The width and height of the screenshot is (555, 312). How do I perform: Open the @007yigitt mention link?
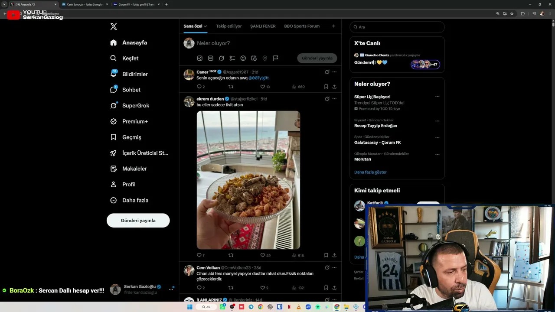point(258,78)
